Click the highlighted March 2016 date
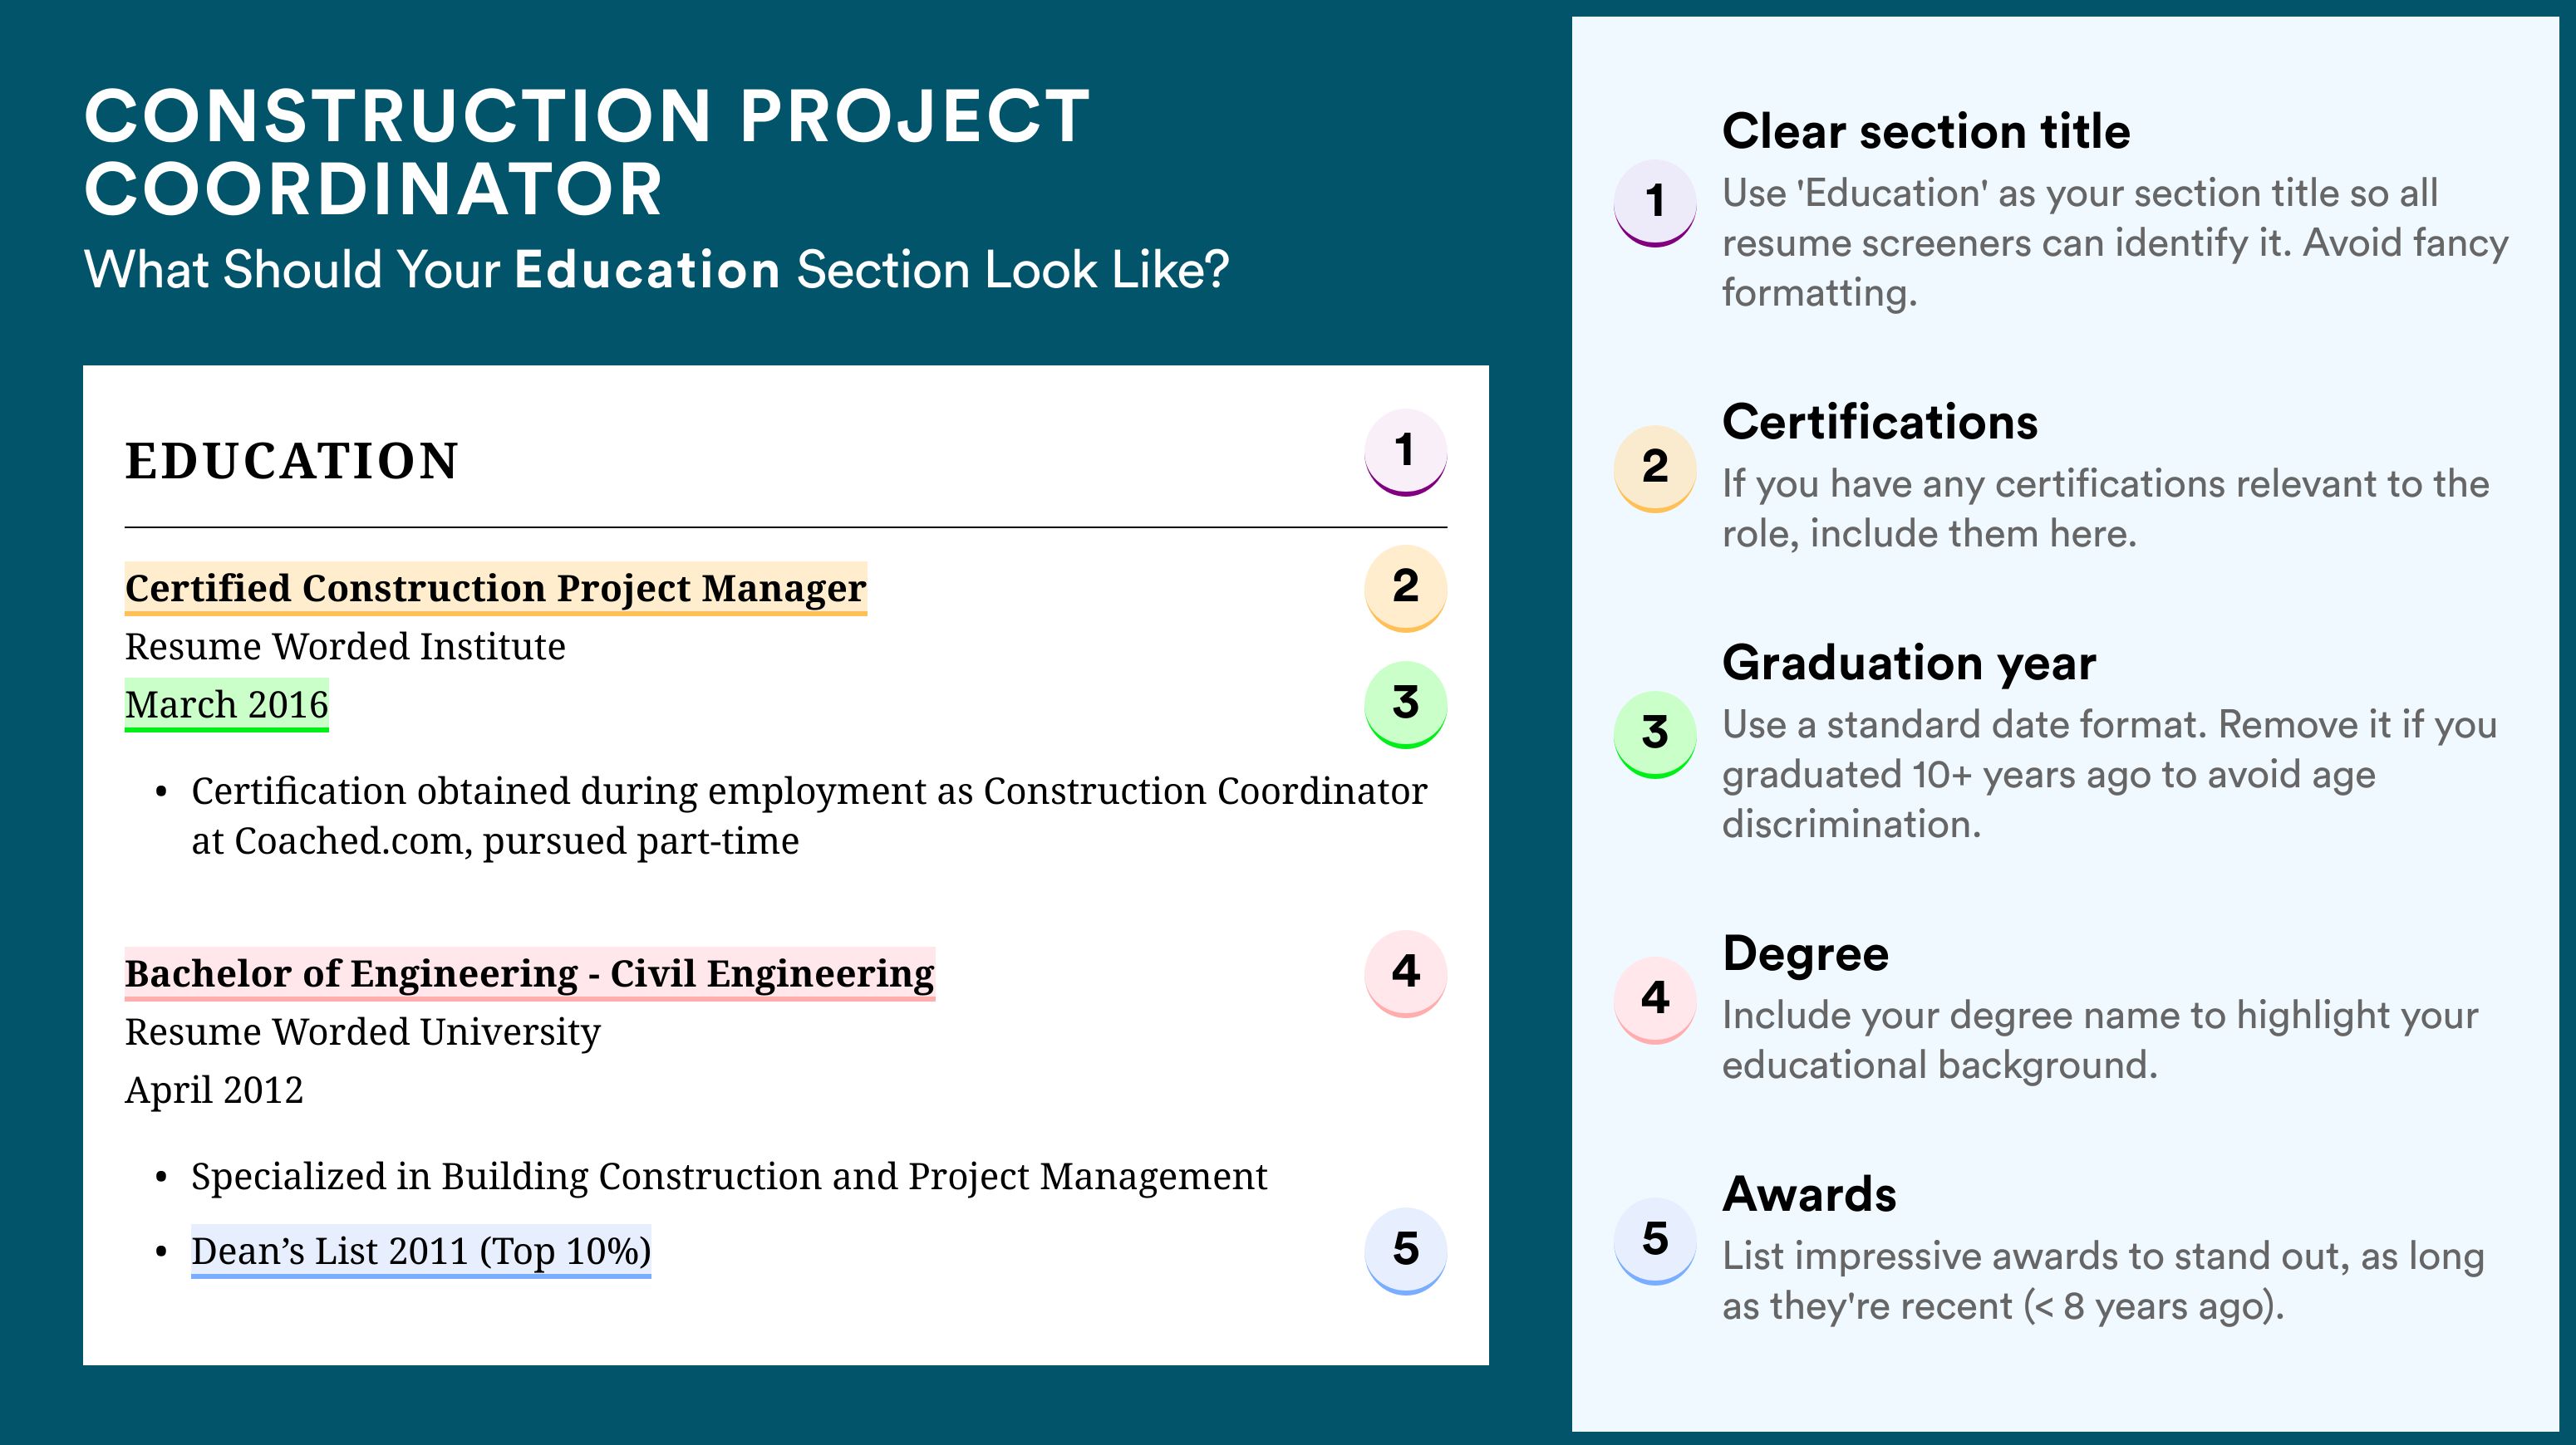 point(226,706)
